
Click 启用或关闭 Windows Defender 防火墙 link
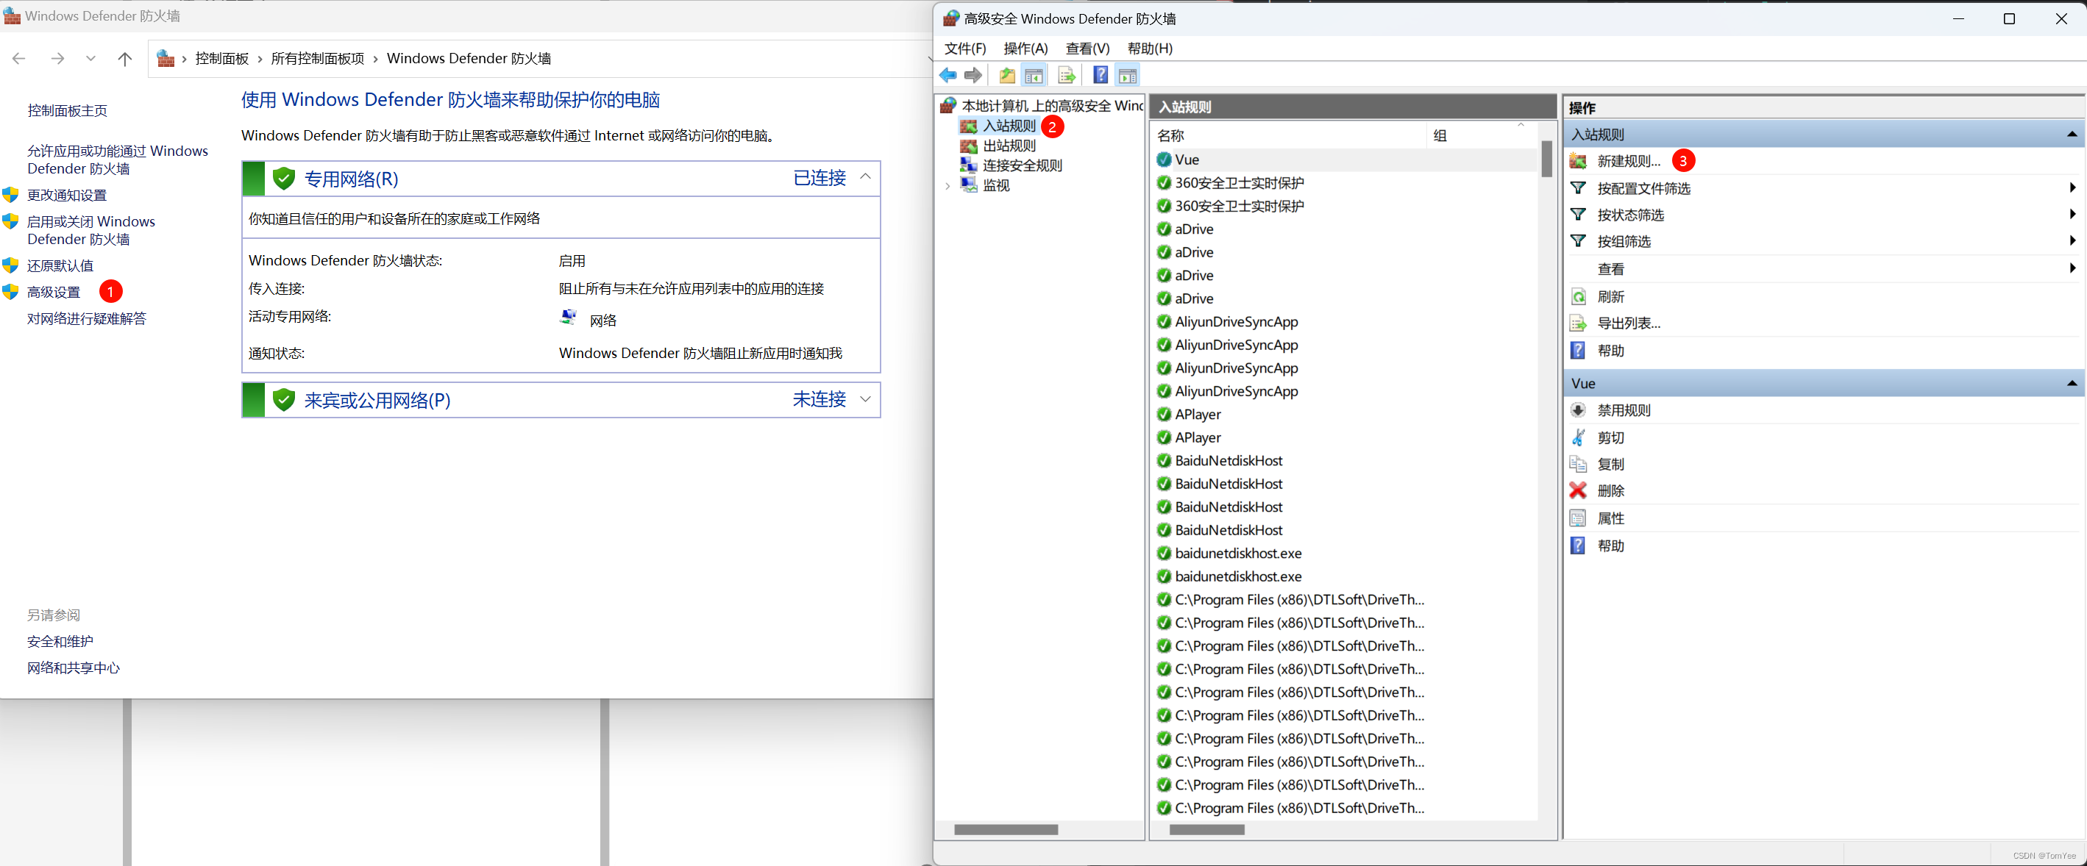tap(90, 230)
